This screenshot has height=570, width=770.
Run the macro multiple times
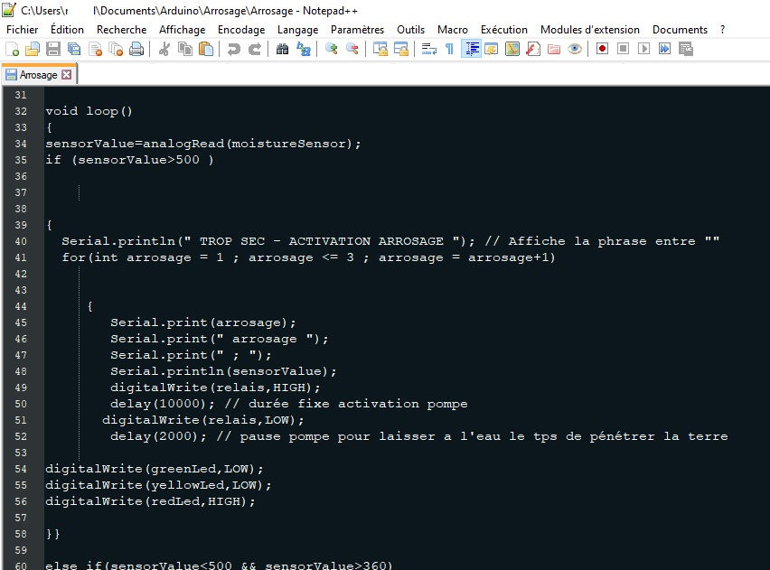[x=664, y=49]
